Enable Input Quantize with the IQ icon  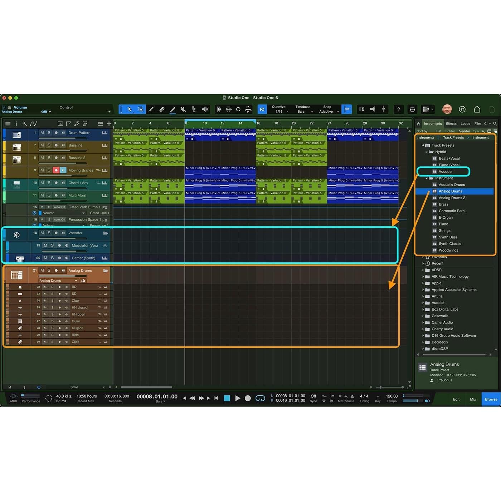pyautogui.click(x=262, y=109)
